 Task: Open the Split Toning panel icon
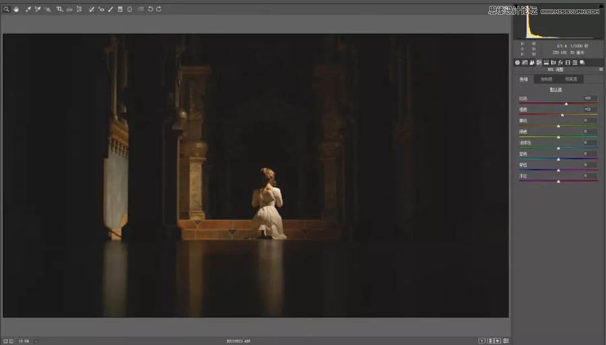(546, 62)
